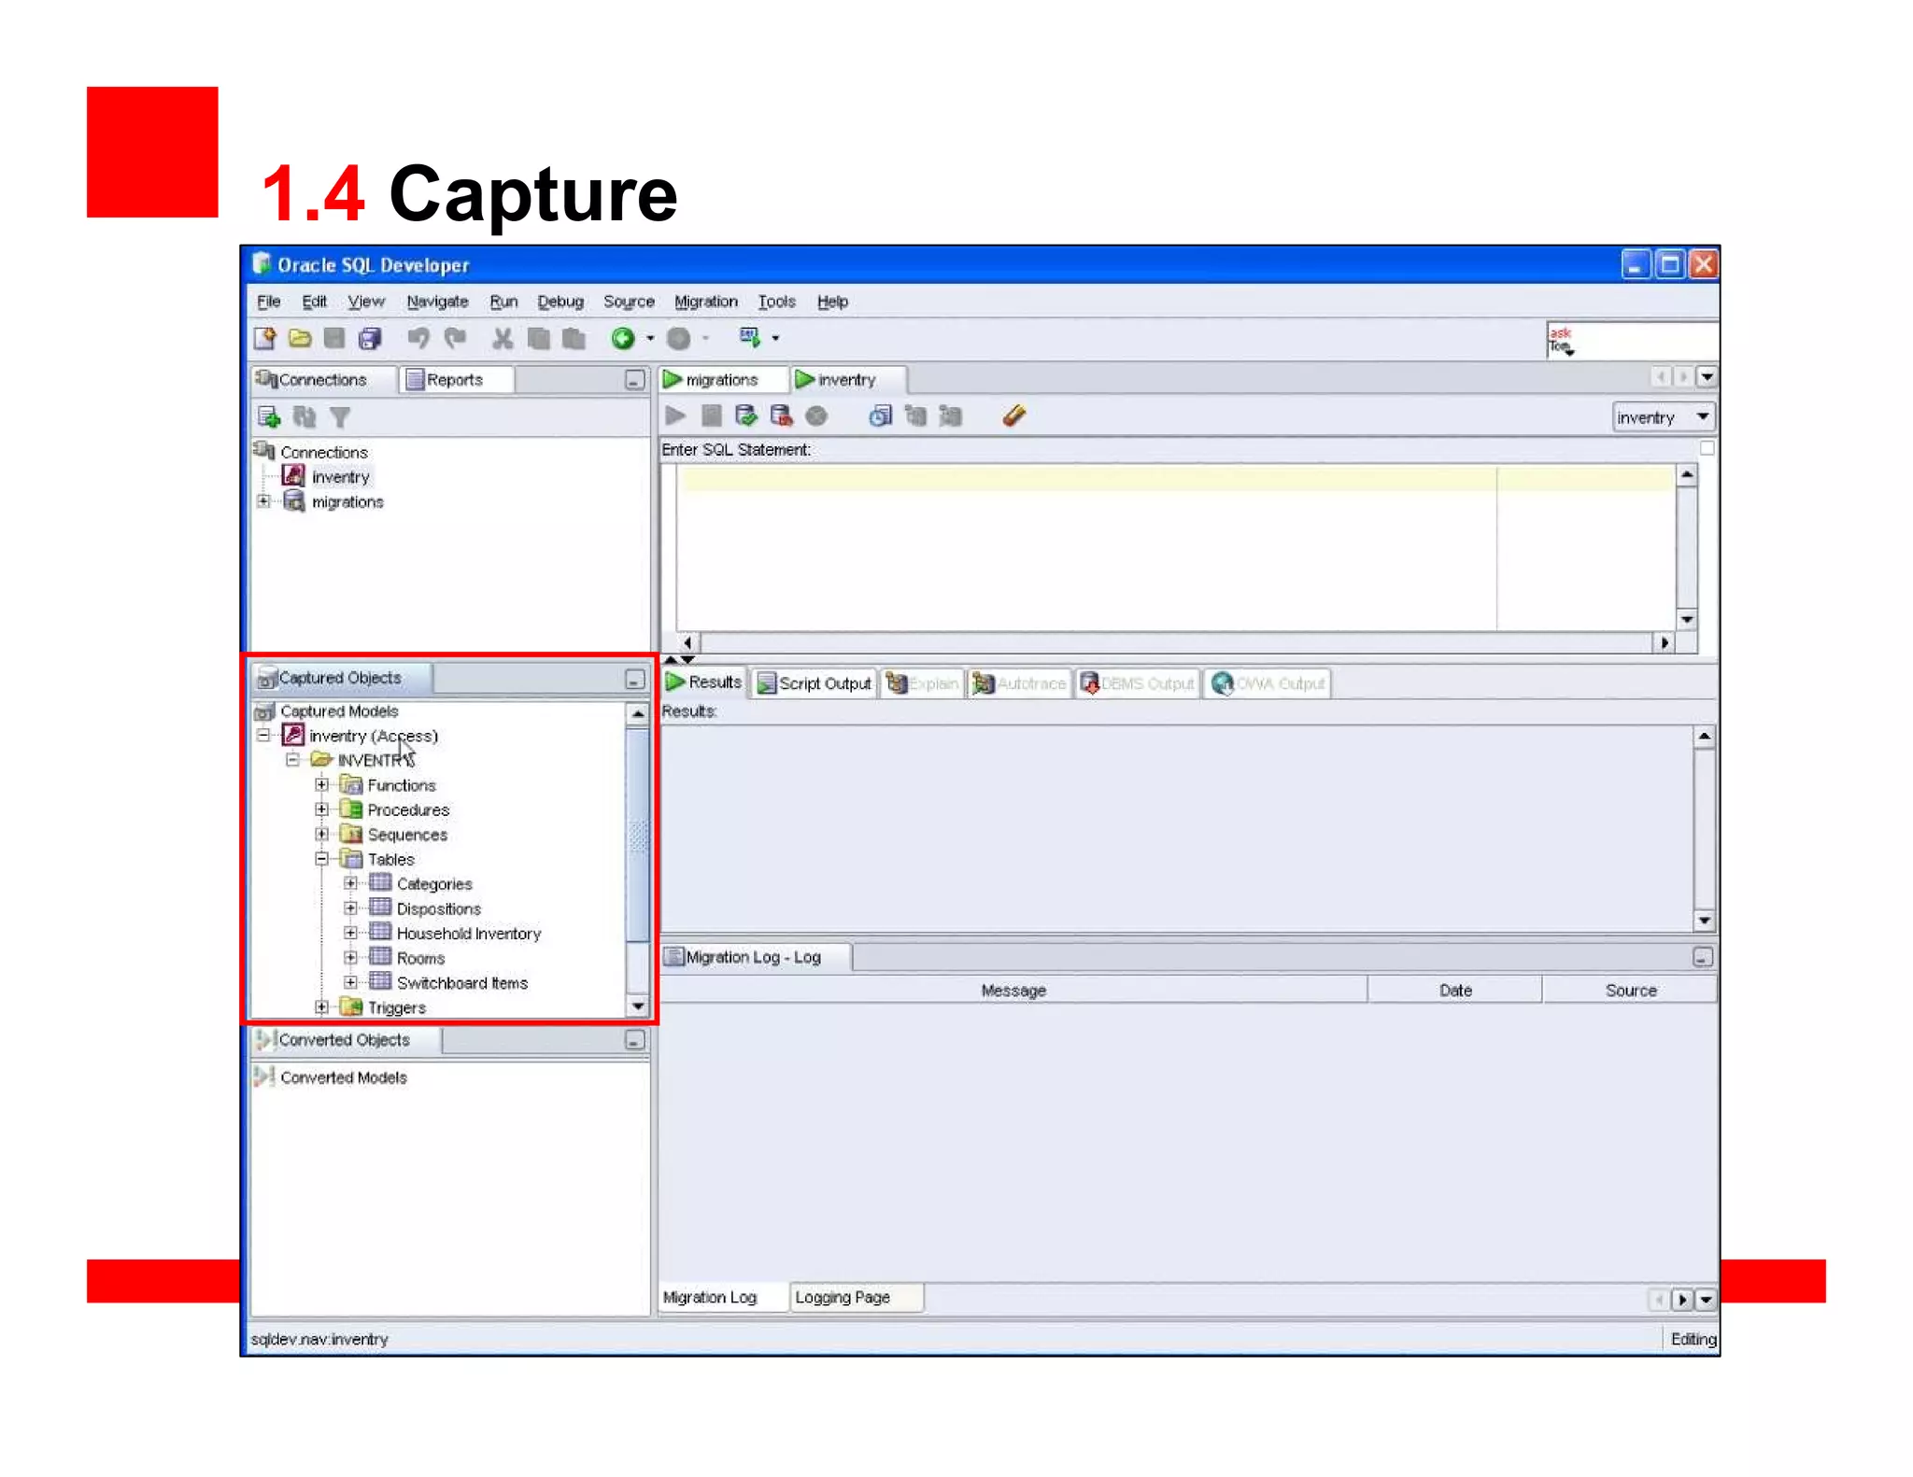Click the Rollback icon in SQL worksheet toolbar
1913x1477 pixels.
(x=781, y=416)
